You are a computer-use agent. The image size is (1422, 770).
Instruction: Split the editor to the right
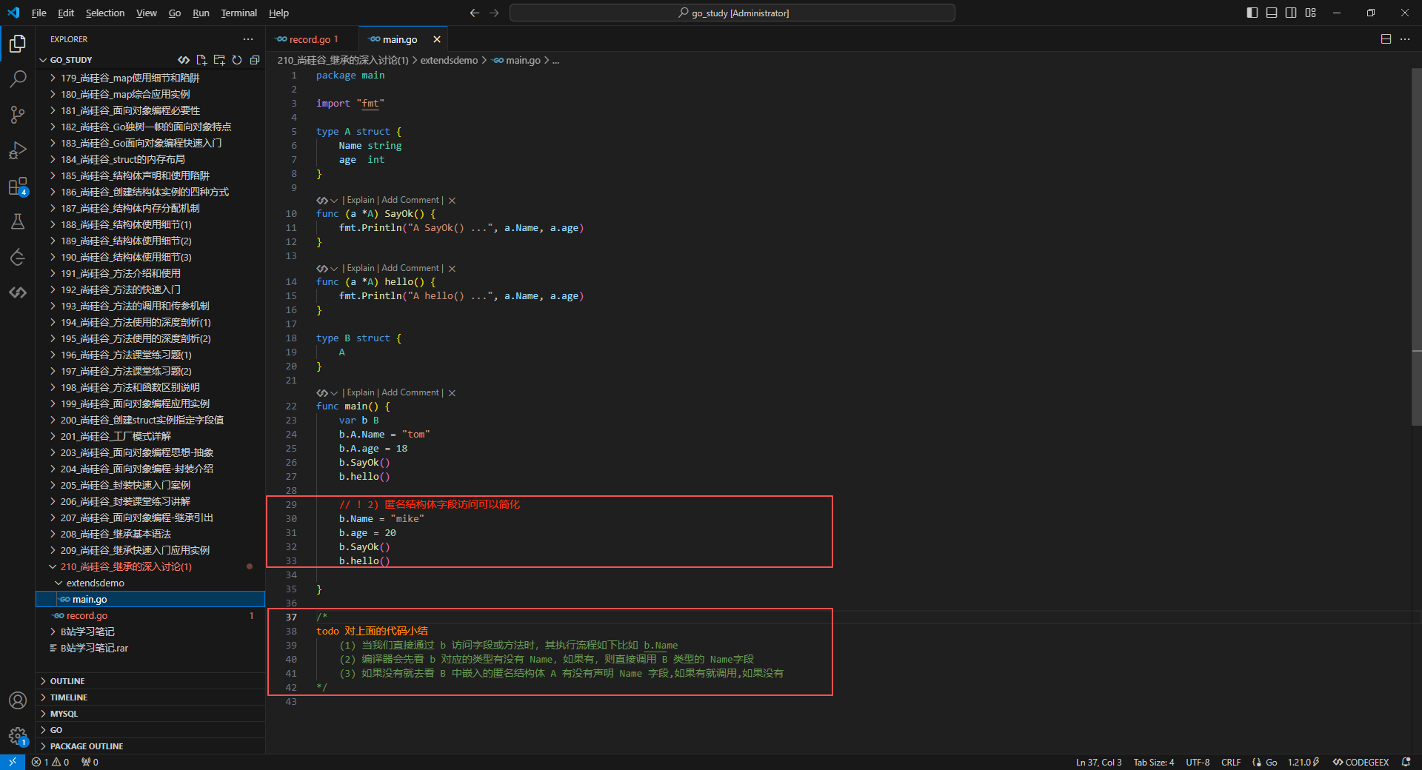(1386, 39)
